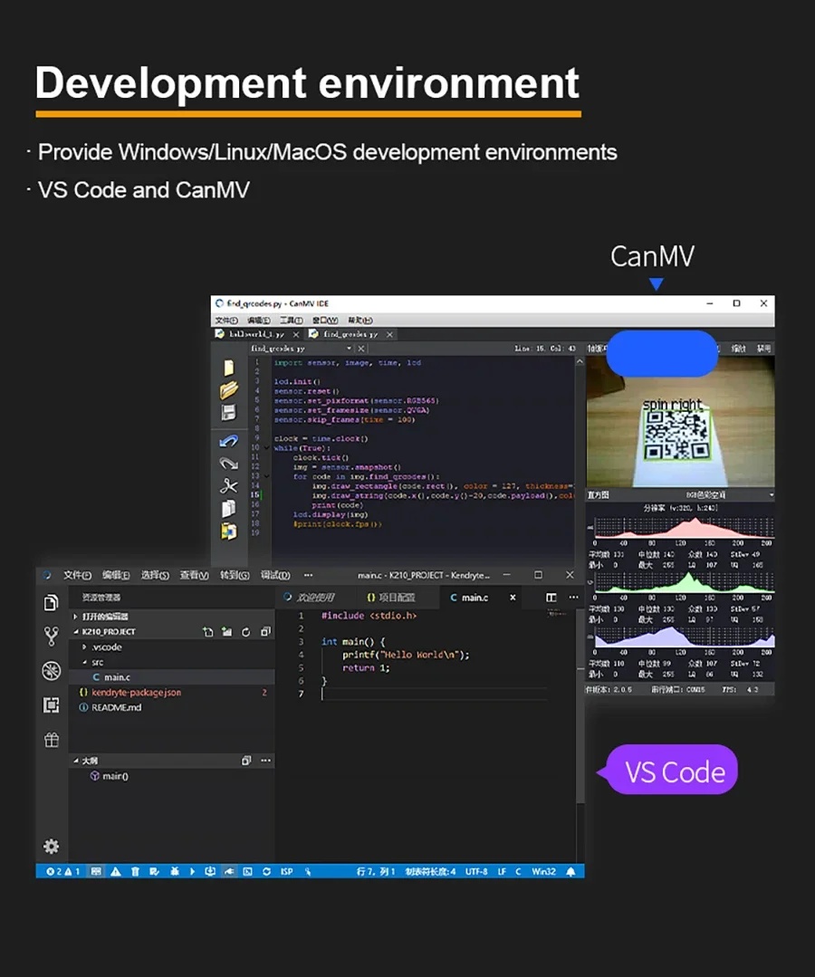Open the find_qrcodes.py file selector dropdown
Viewport: 815px width, 977px height.
point(350,349)
